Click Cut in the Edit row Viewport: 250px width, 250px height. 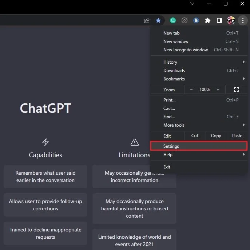(x=195, y=136)
